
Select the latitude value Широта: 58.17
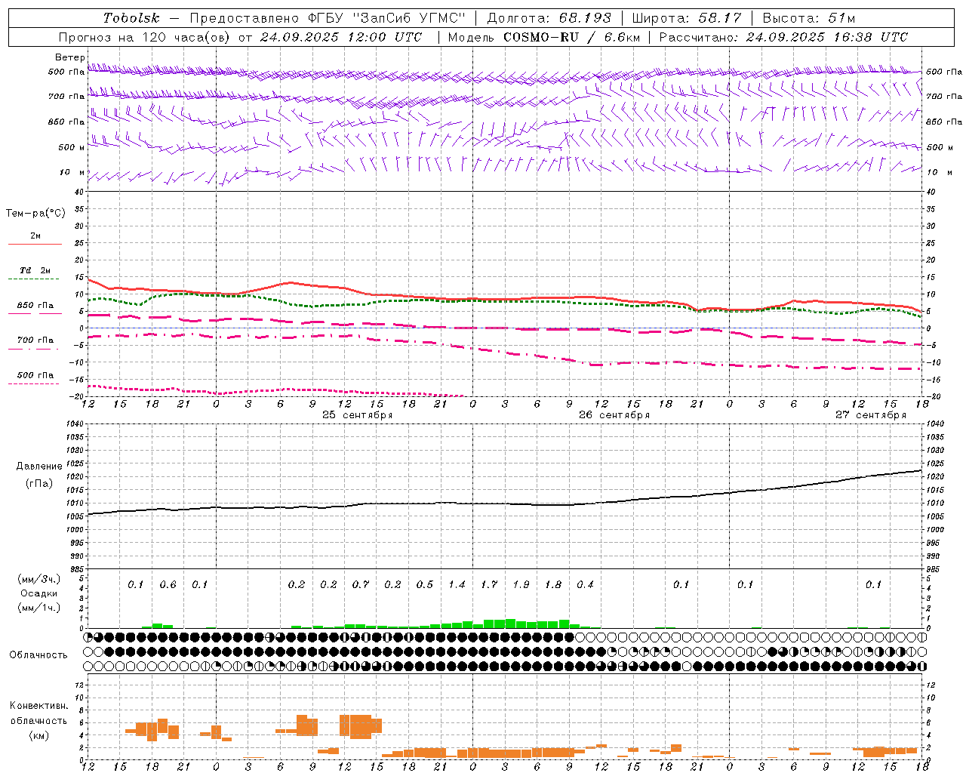coord(686,18)
